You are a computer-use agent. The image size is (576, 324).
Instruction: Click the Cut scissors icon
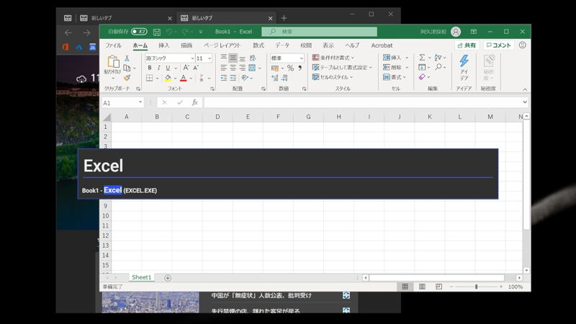pos(127,58)
